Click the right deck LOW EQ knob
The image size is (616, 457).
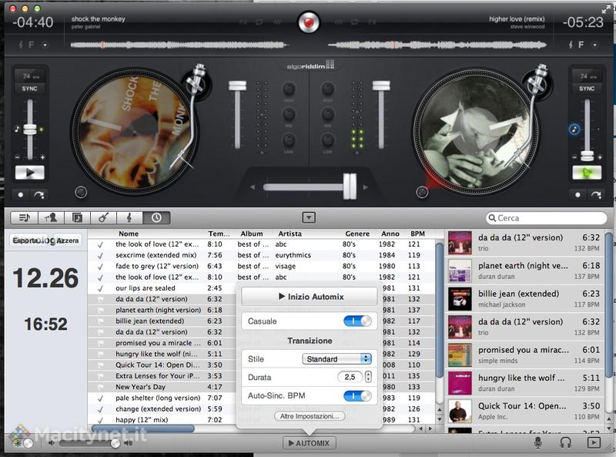328,140
